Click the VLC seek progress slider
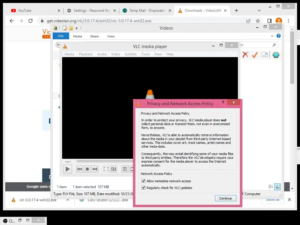Viewport: 300px width, 225px height. pos(105,161)
